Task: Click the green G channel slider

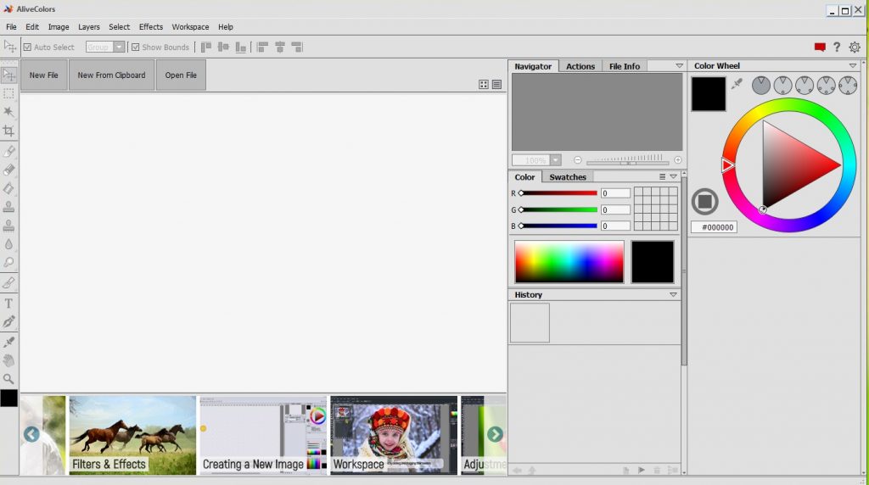Action: (x=558, y=209)
